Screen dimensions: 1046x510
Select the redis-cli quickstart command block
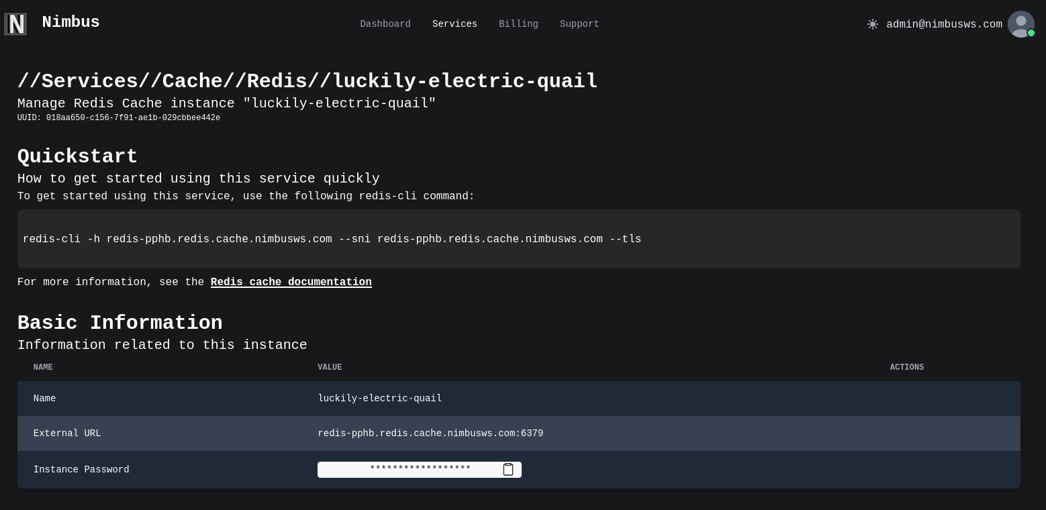pos(519,239)
